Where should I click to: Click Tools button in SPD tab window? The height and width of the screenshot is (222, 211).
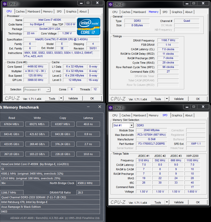[x=158, y=202]
